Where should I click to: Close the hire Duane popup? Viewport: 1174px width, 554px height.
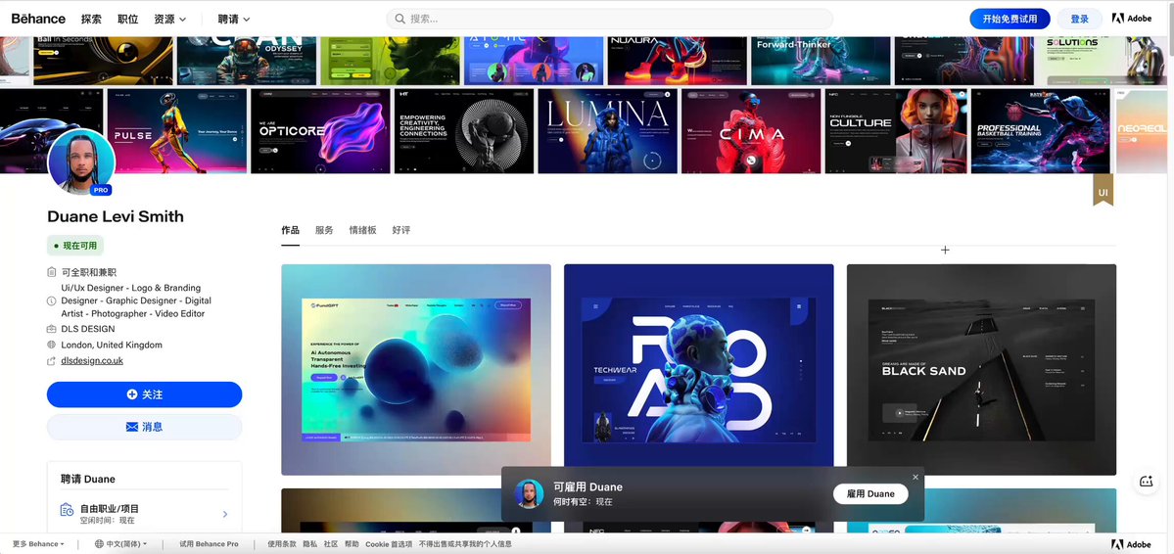tap(915, 477)
